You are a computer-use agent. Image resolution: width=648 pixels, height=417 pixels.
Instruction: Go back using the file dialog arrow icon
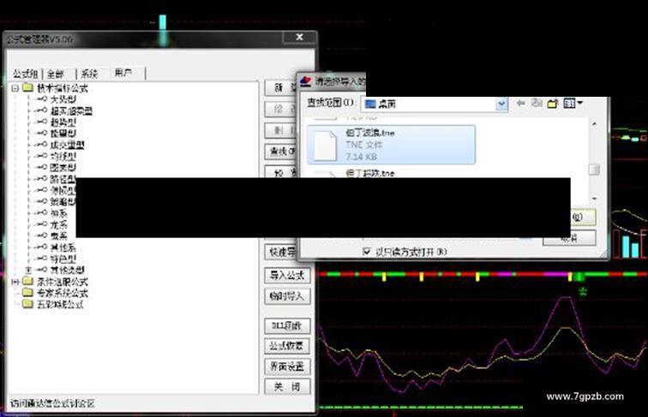(521, 104)
